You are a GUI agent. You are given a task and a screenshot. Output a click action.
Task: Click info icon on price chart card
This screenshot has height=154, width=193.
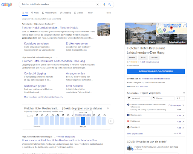(x=108, y=108)
